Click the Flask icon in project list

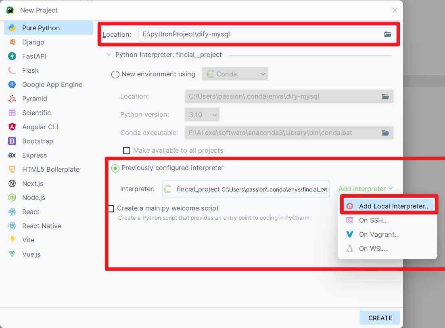[x=12, y=70]
